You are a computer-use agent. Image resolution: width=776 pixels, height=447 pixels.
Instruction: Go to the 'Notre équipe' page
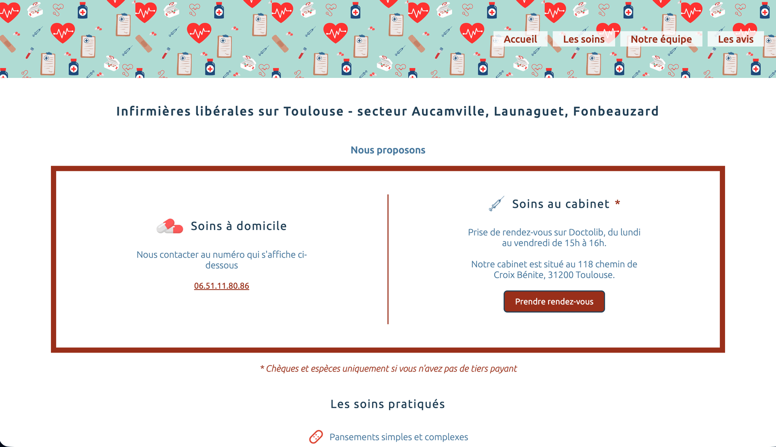point(661,39)
